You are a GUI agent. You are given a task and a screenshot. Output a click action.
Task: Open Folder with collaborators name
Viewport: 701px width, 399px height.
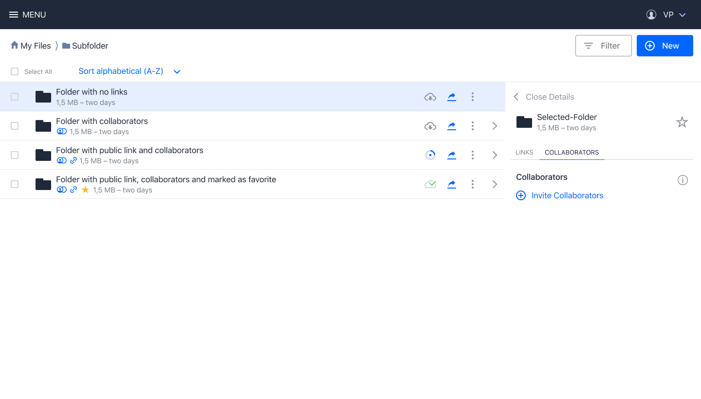102,121
